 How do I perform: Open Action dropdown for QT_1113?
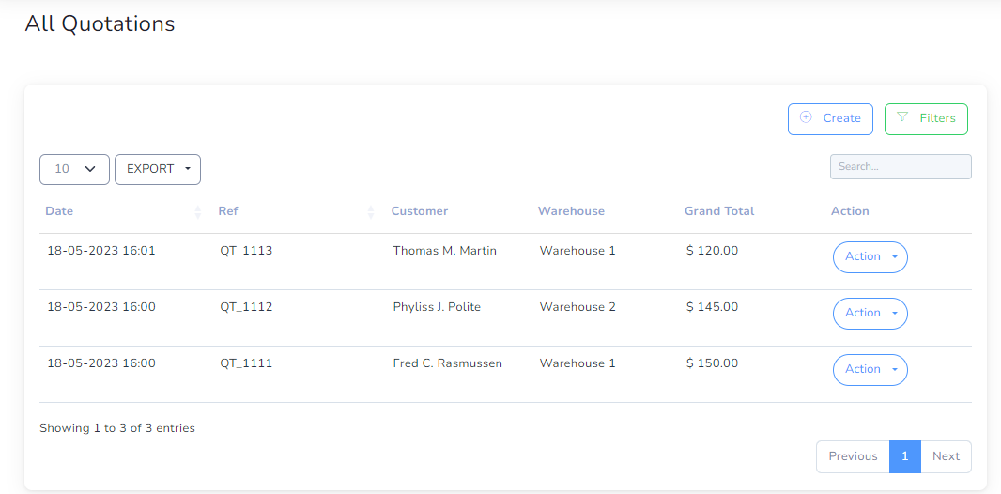coord(870,256)
